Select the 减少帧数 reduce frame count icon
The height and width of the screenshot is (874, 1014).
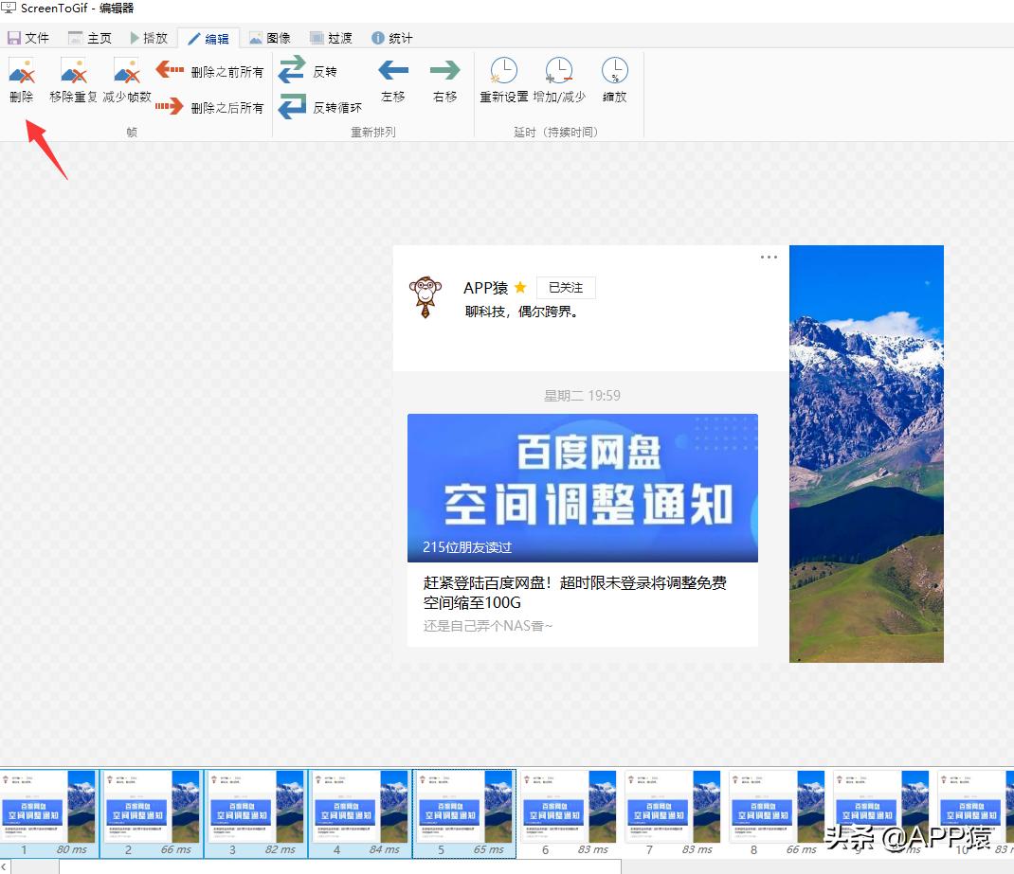pyautogui.click(x=126, y=72)
